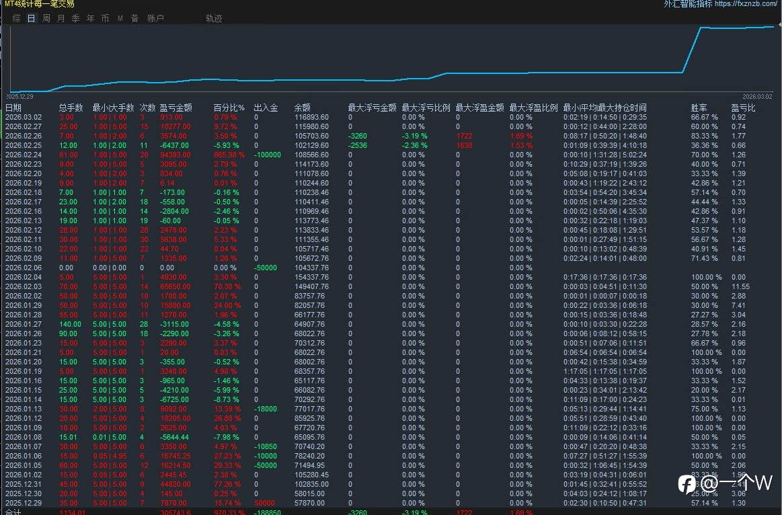Click the 日期 column header
Screen dimensions: 782x515
click(x=13, y=108)
